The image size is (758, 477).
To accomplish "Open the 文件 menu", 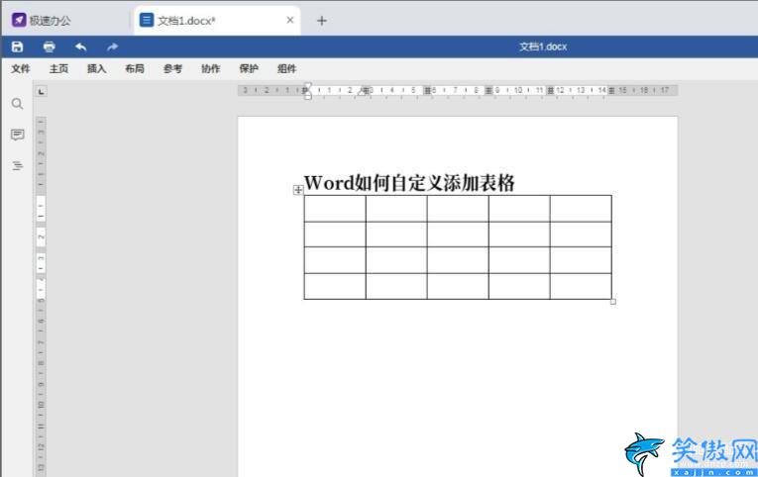I will click(x=21, y=68).
